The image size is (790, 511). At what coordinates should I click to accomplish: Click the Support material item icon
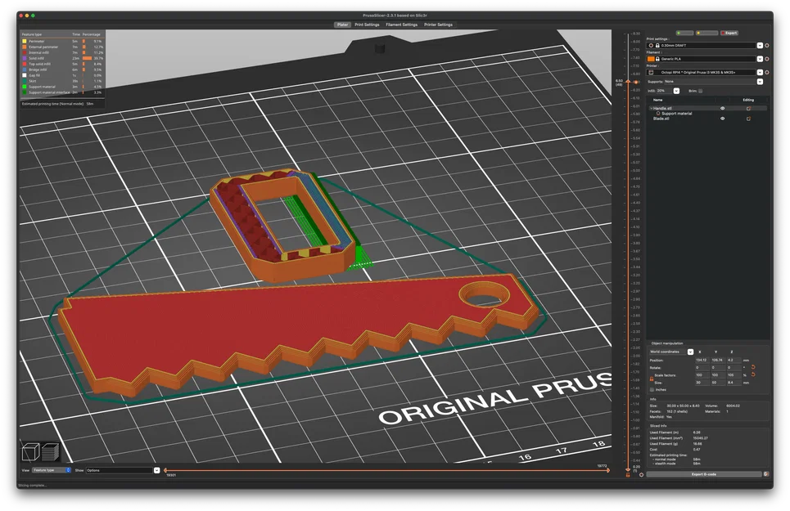(x=658, y=114)
